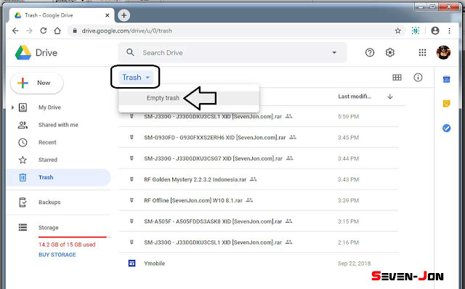Open the browser home page icon
Image resolution: width=465 pixels, height=289 pixels.
[x=57, y=30]
